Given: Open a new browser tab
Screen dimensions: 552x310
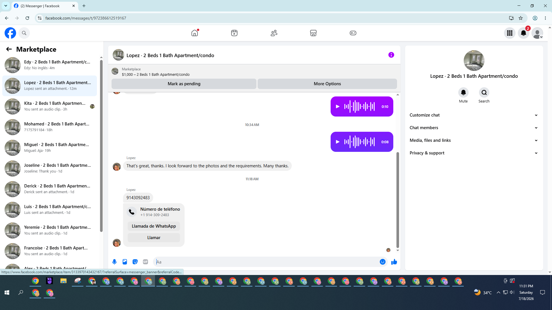Looking at the screenshot, I should tap(84, 6).
